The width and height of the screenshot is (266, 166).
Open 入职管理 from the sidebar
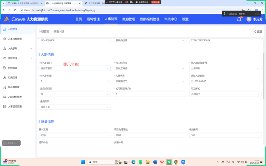click(12, 29)
